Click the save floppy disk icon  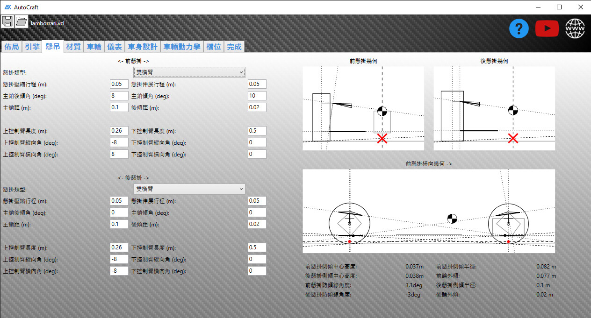(7, 21)
